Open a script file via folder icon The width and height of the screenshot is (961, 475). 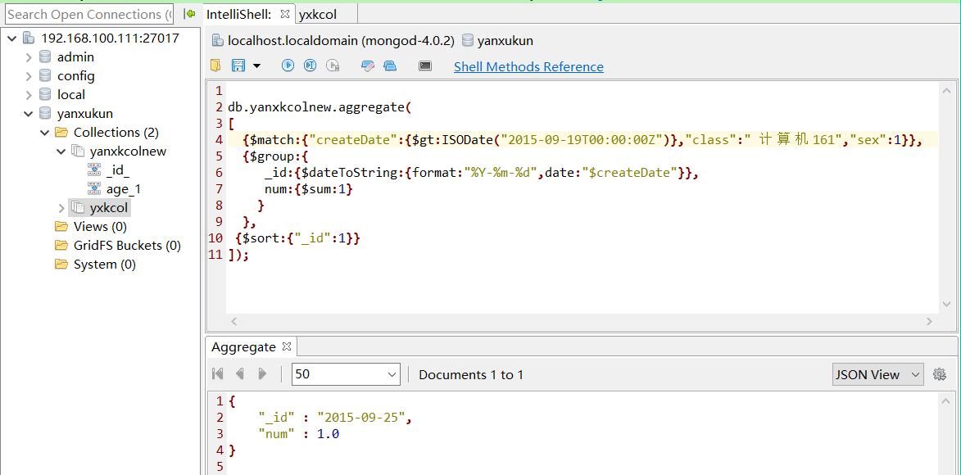(215, 66)
